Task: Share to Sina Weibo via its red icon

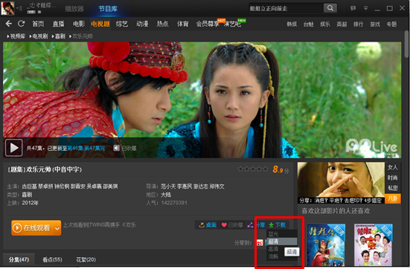Action: pyautogui.click(x=260, y=243)
